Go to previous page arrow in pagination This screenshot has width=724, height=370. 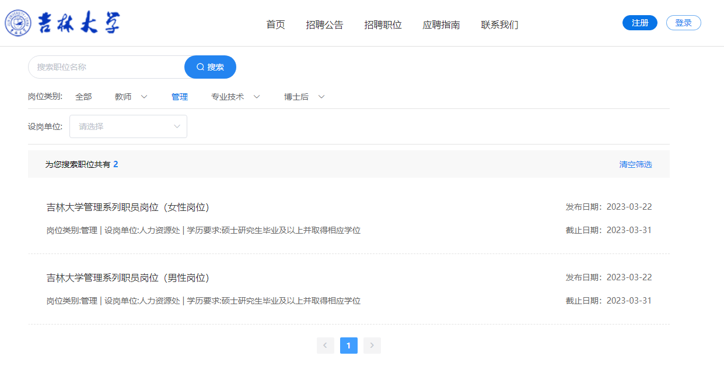click(x=325, y=346)
